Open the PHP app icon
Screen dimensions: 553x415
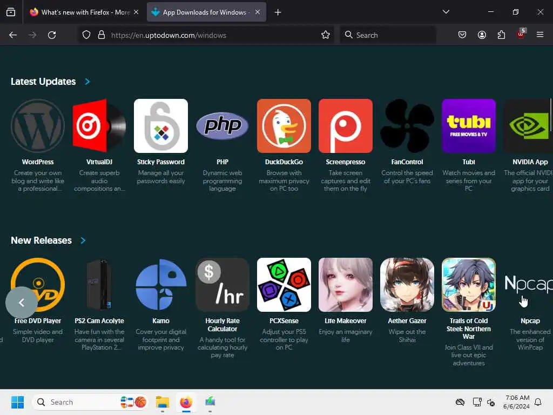222,126
